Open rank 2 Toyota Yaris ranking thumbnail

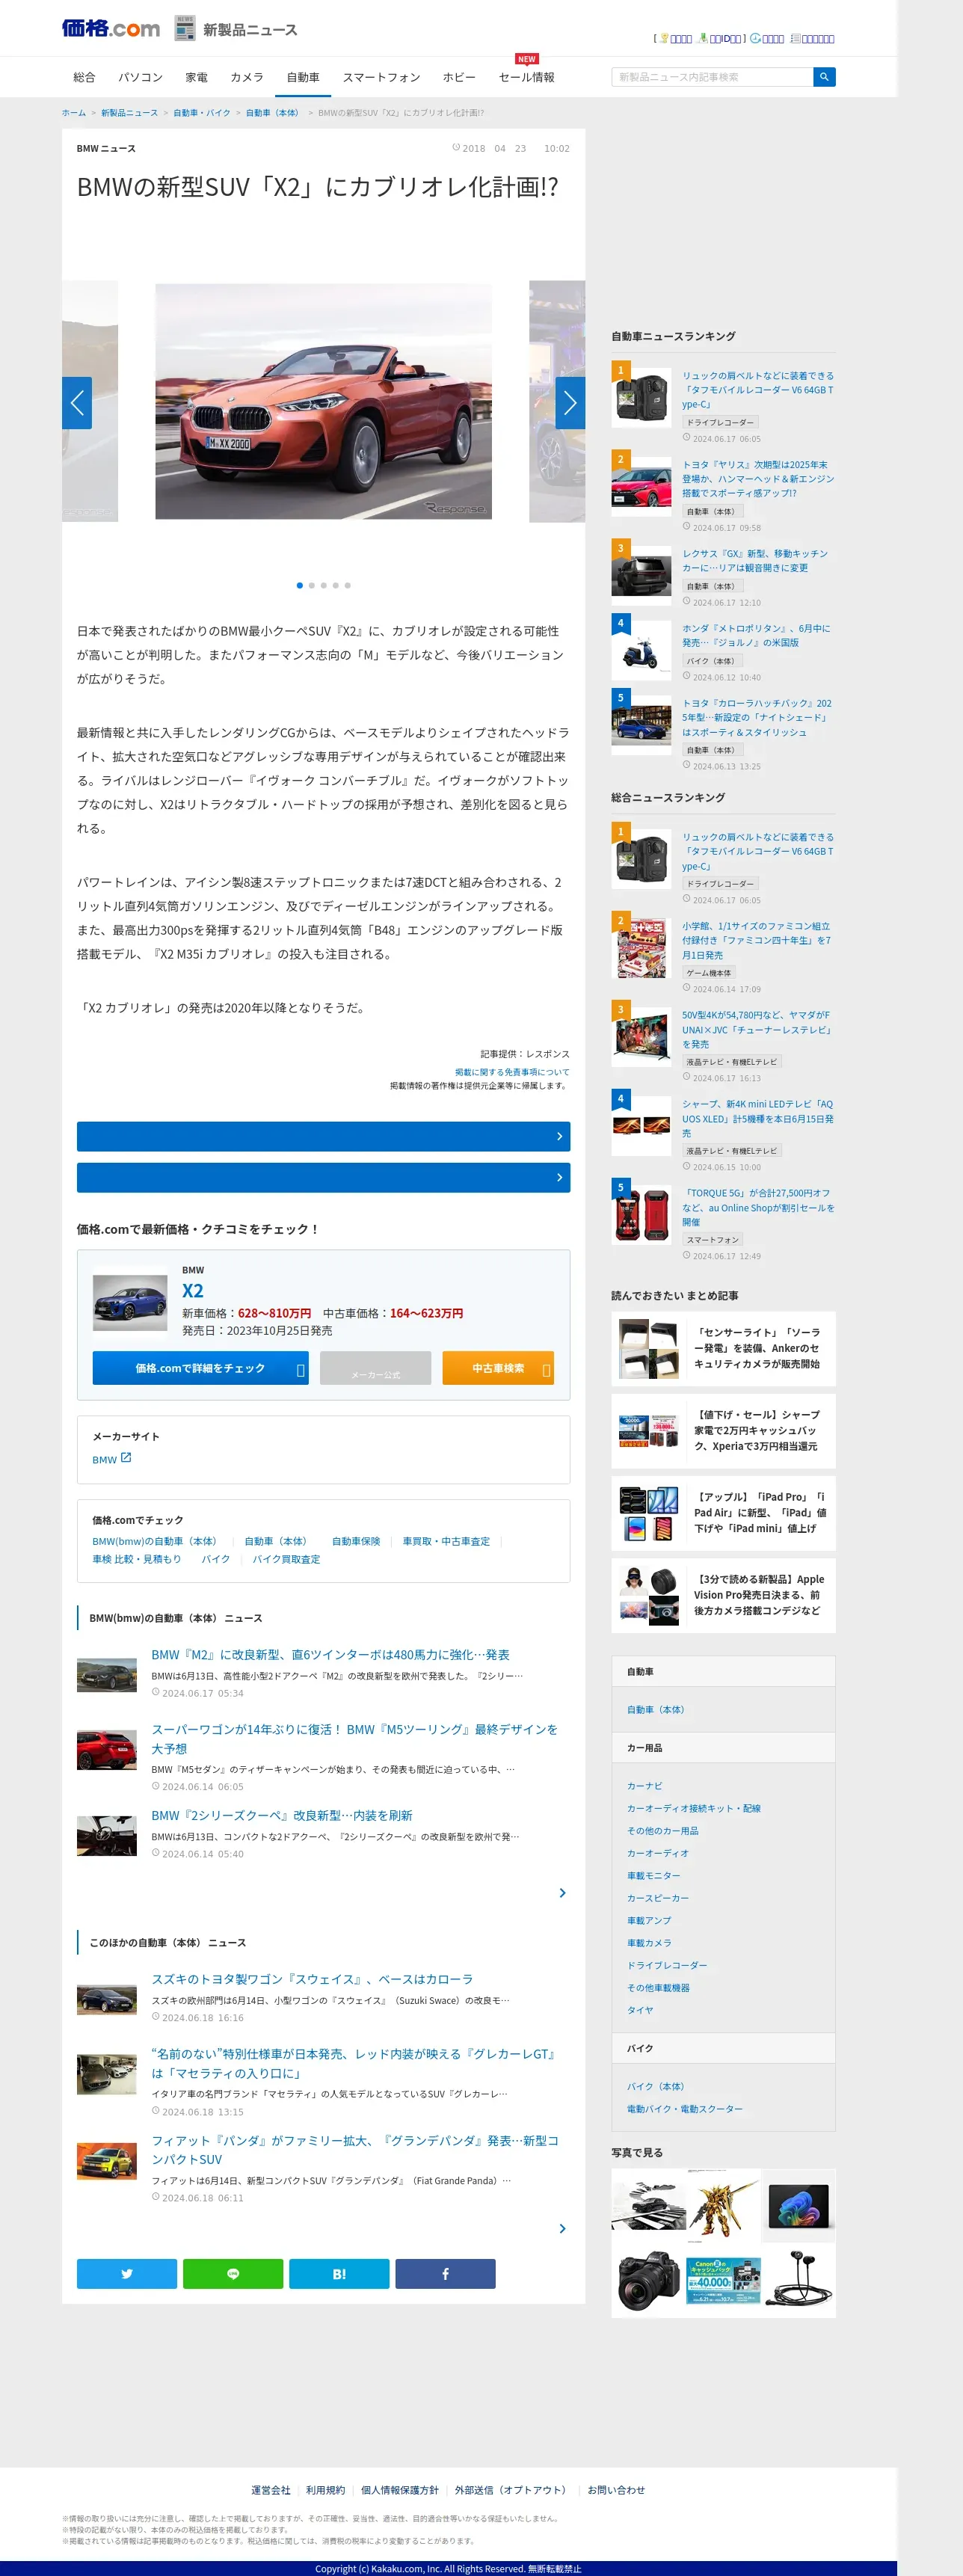642,486
